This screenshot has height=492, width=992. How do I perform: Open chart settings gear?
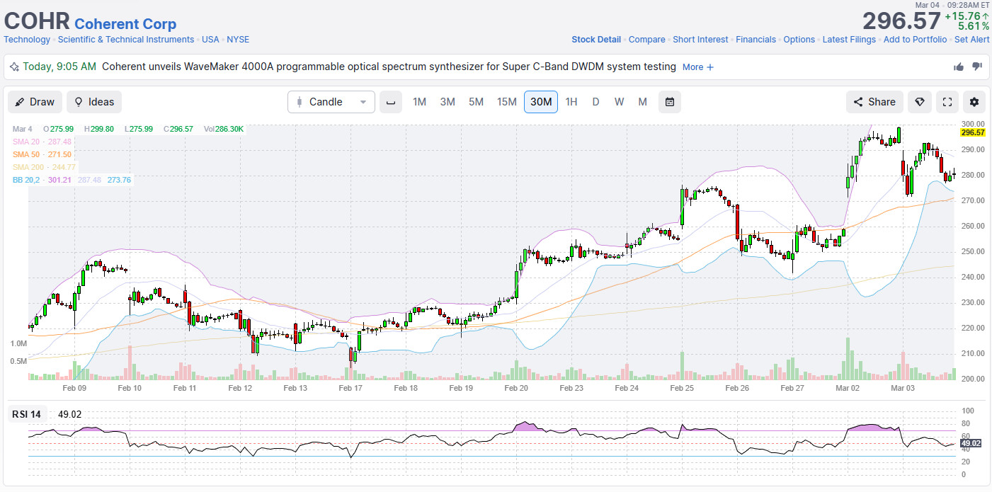[974, 102]
